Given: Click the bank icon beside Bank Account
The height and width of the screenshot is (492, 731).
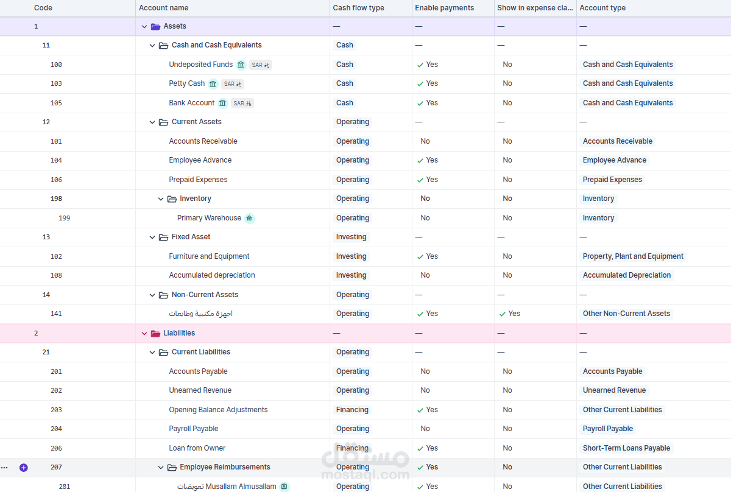Looking at the screenshot, I should click(223, 103).
